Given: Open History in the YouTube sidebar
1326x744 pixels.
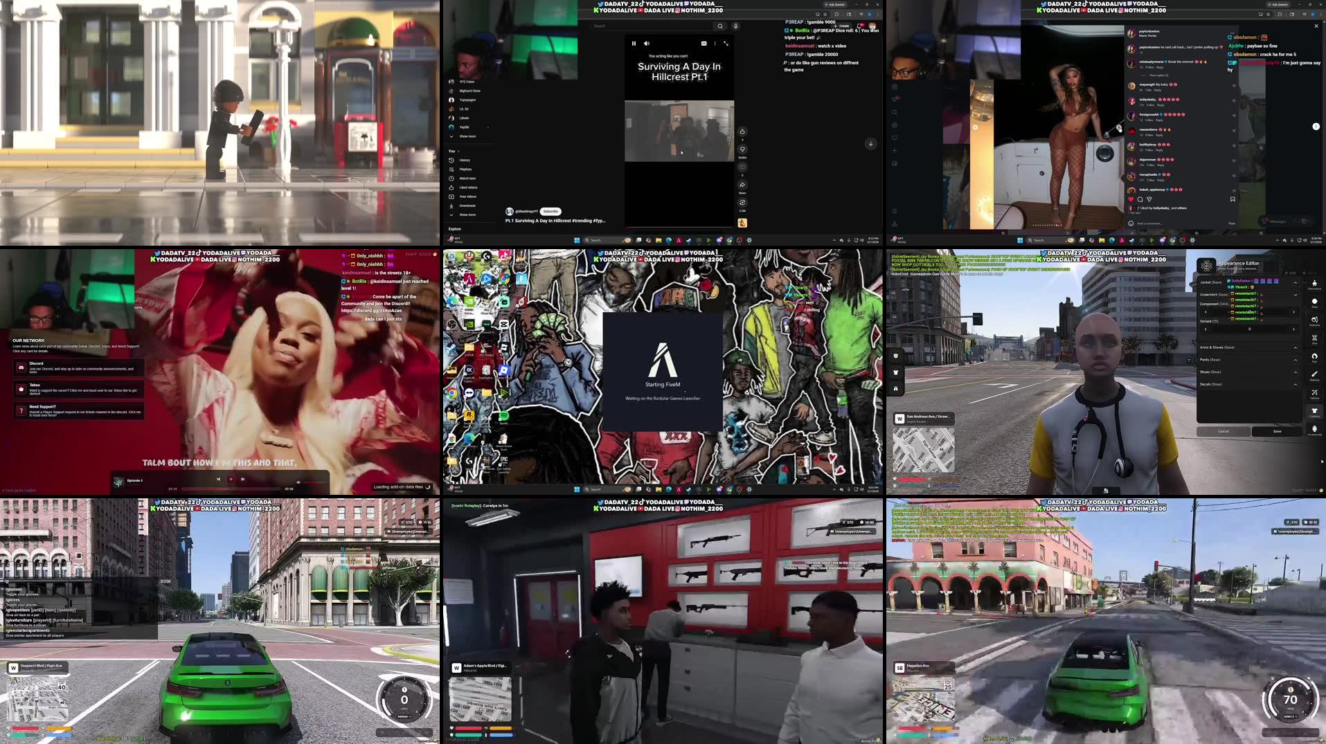Looking at the screenshot, I should (465, 160).
